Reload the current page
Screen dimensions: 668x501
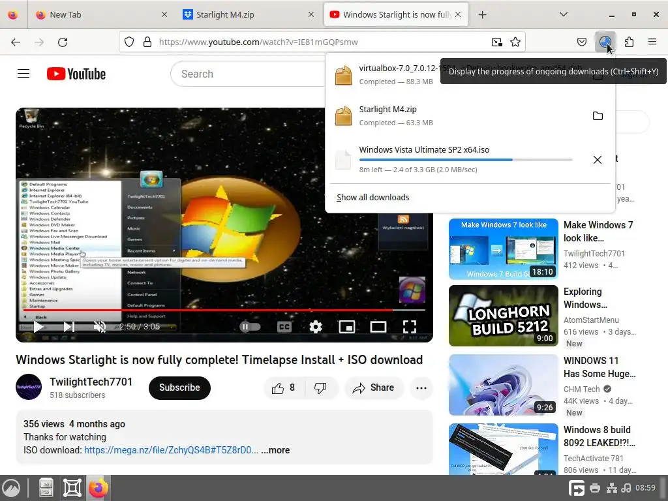point(63,42)
